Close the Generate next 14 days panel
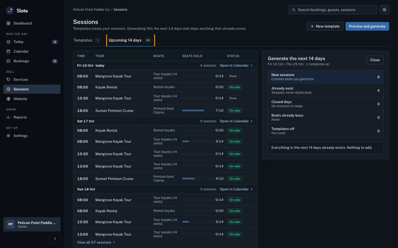 (375, 60)
